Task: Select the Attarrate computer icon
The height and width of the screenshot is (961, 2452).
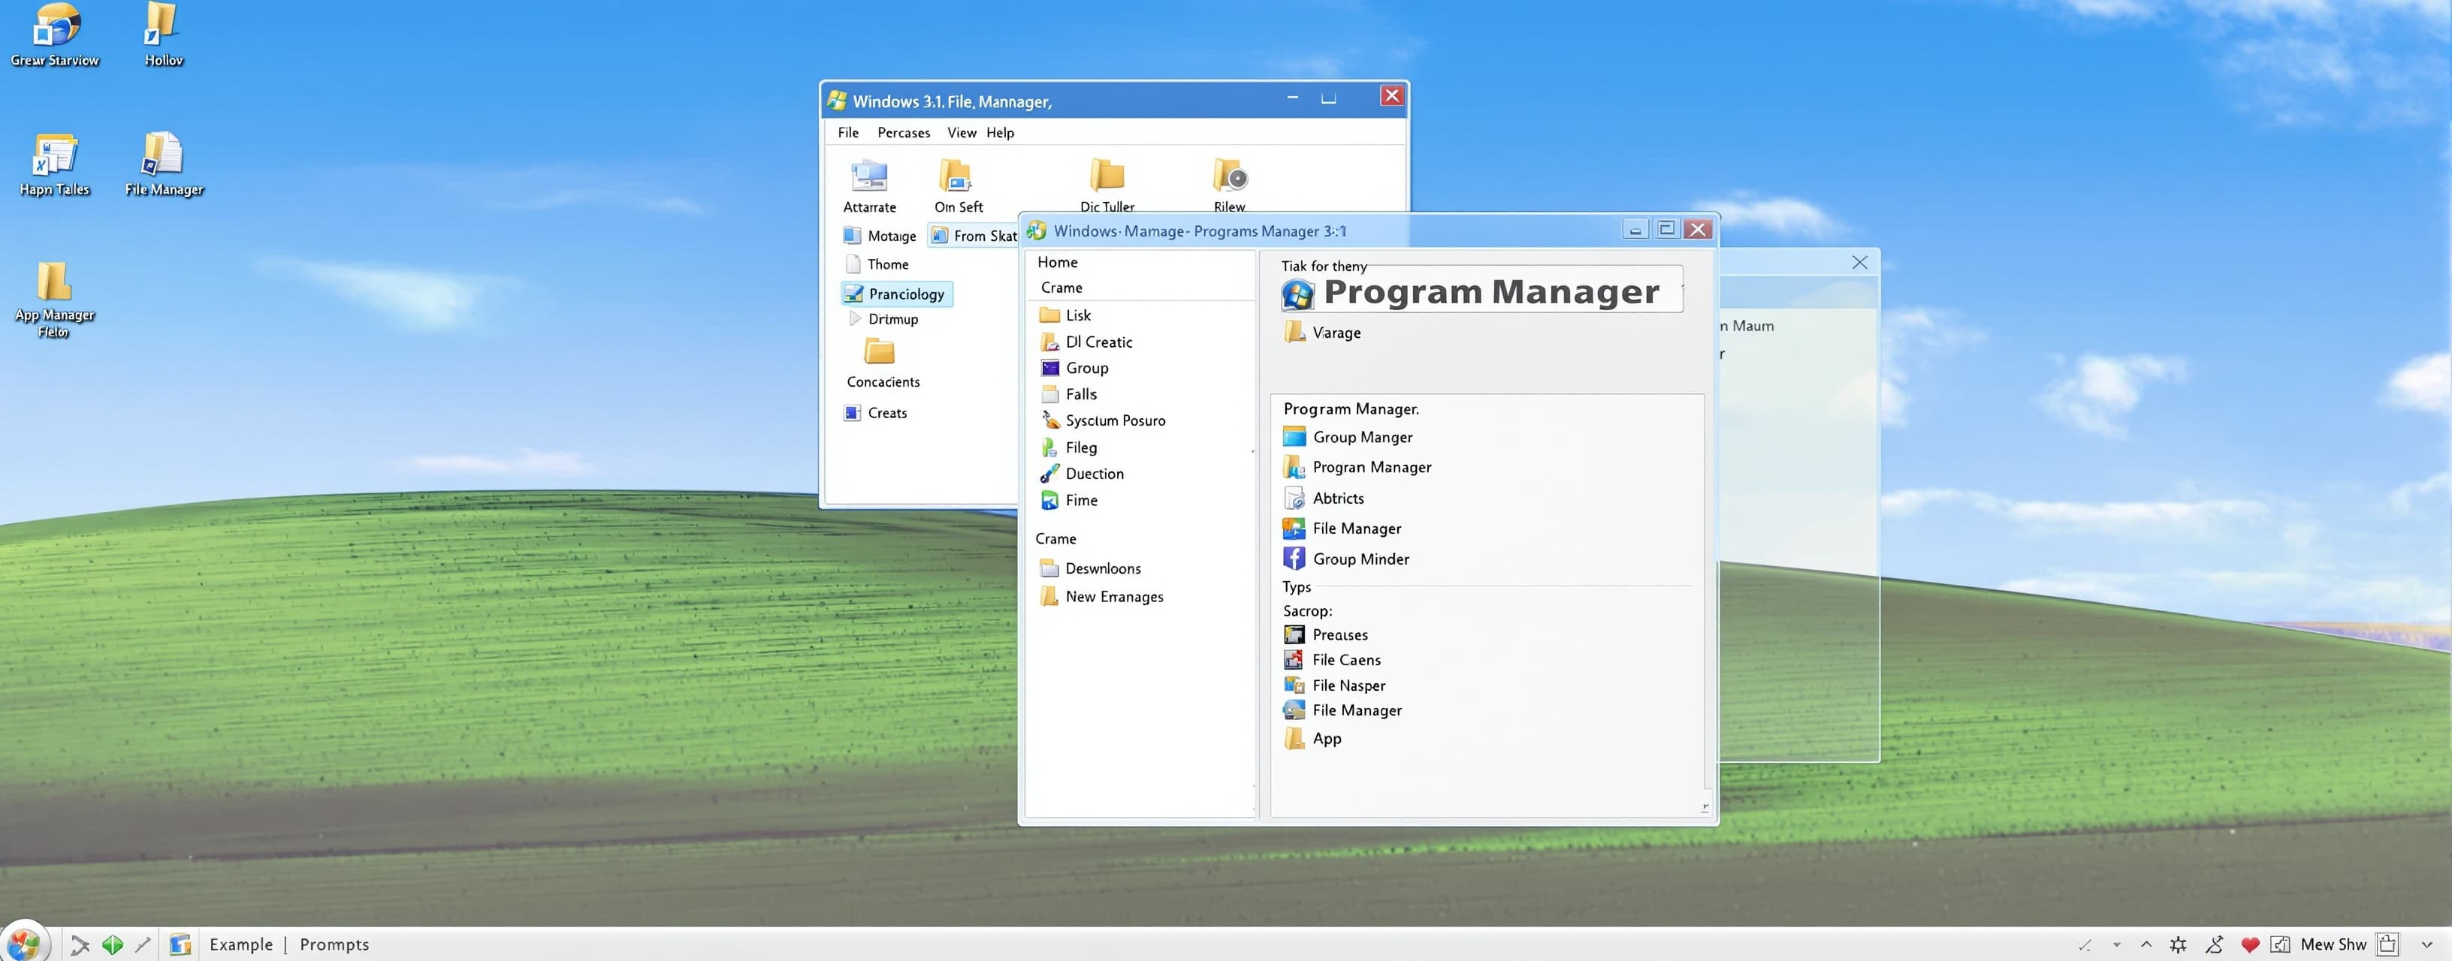Action: click(869, 185)
